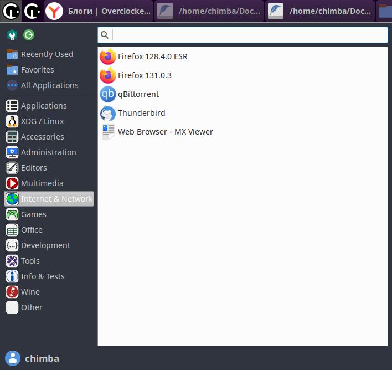The image size is (392, 370).
Task: Click the Tools crossed-wrench icon
Action: pyautogui.click(x=12, y=261)
